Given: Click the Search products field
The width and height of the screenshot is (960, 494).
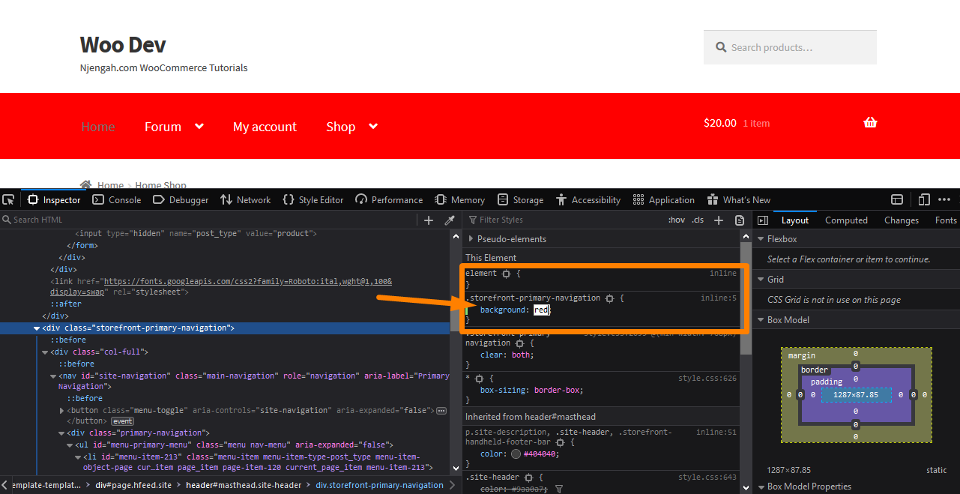Looking at the screenshot, I should pyautogui.click(x=790, y=47).
